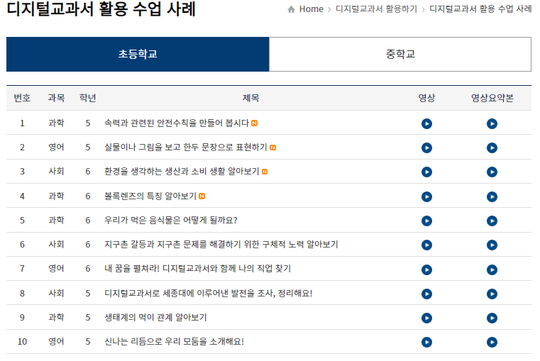Open title 생태계의 먹이 관계 알아보기

(x=155, y=317)
